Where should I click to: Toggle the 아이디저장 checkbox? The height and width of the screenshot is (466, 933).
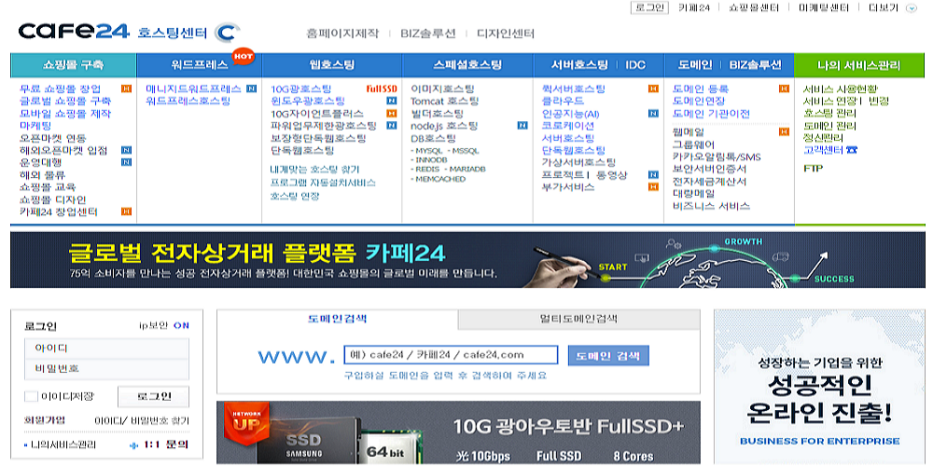(x=31, y=396)
